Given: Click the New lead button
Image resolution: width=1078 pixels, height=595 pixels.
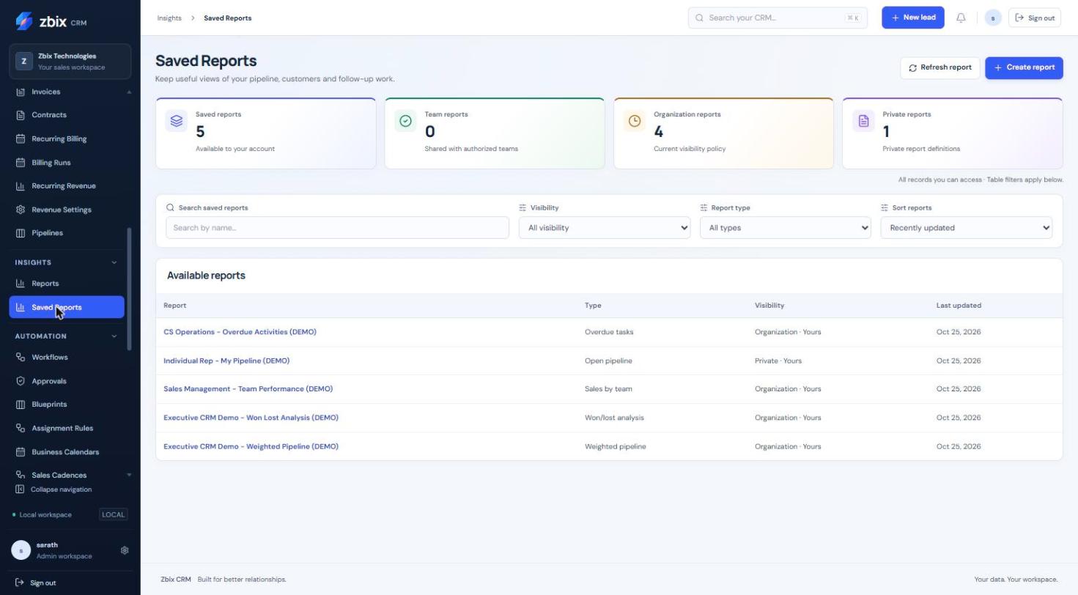Looking at the screenshot, I should pos(913,18).
